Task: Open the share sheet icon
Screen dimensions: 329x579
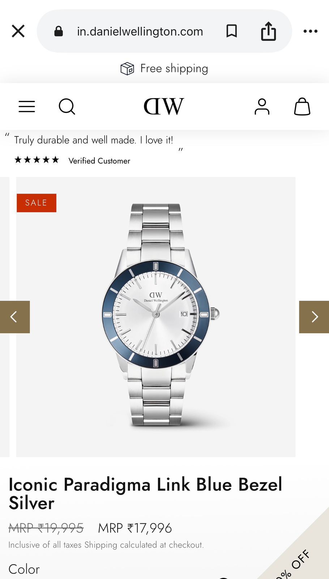Action: [x=268, y=31]
